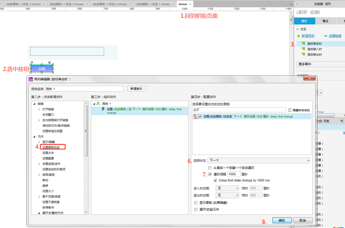Select 设置不透明度 action
The height and width of the screenshot is (228, 345).
pyautogui.click(x=51, y=202)
